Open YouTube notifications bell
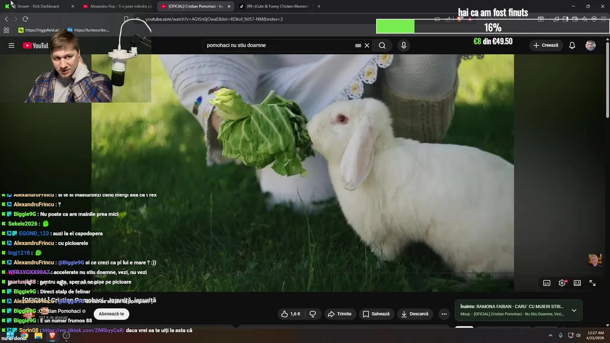Viewport: 610px width, 343px height. tap(572, 45)
